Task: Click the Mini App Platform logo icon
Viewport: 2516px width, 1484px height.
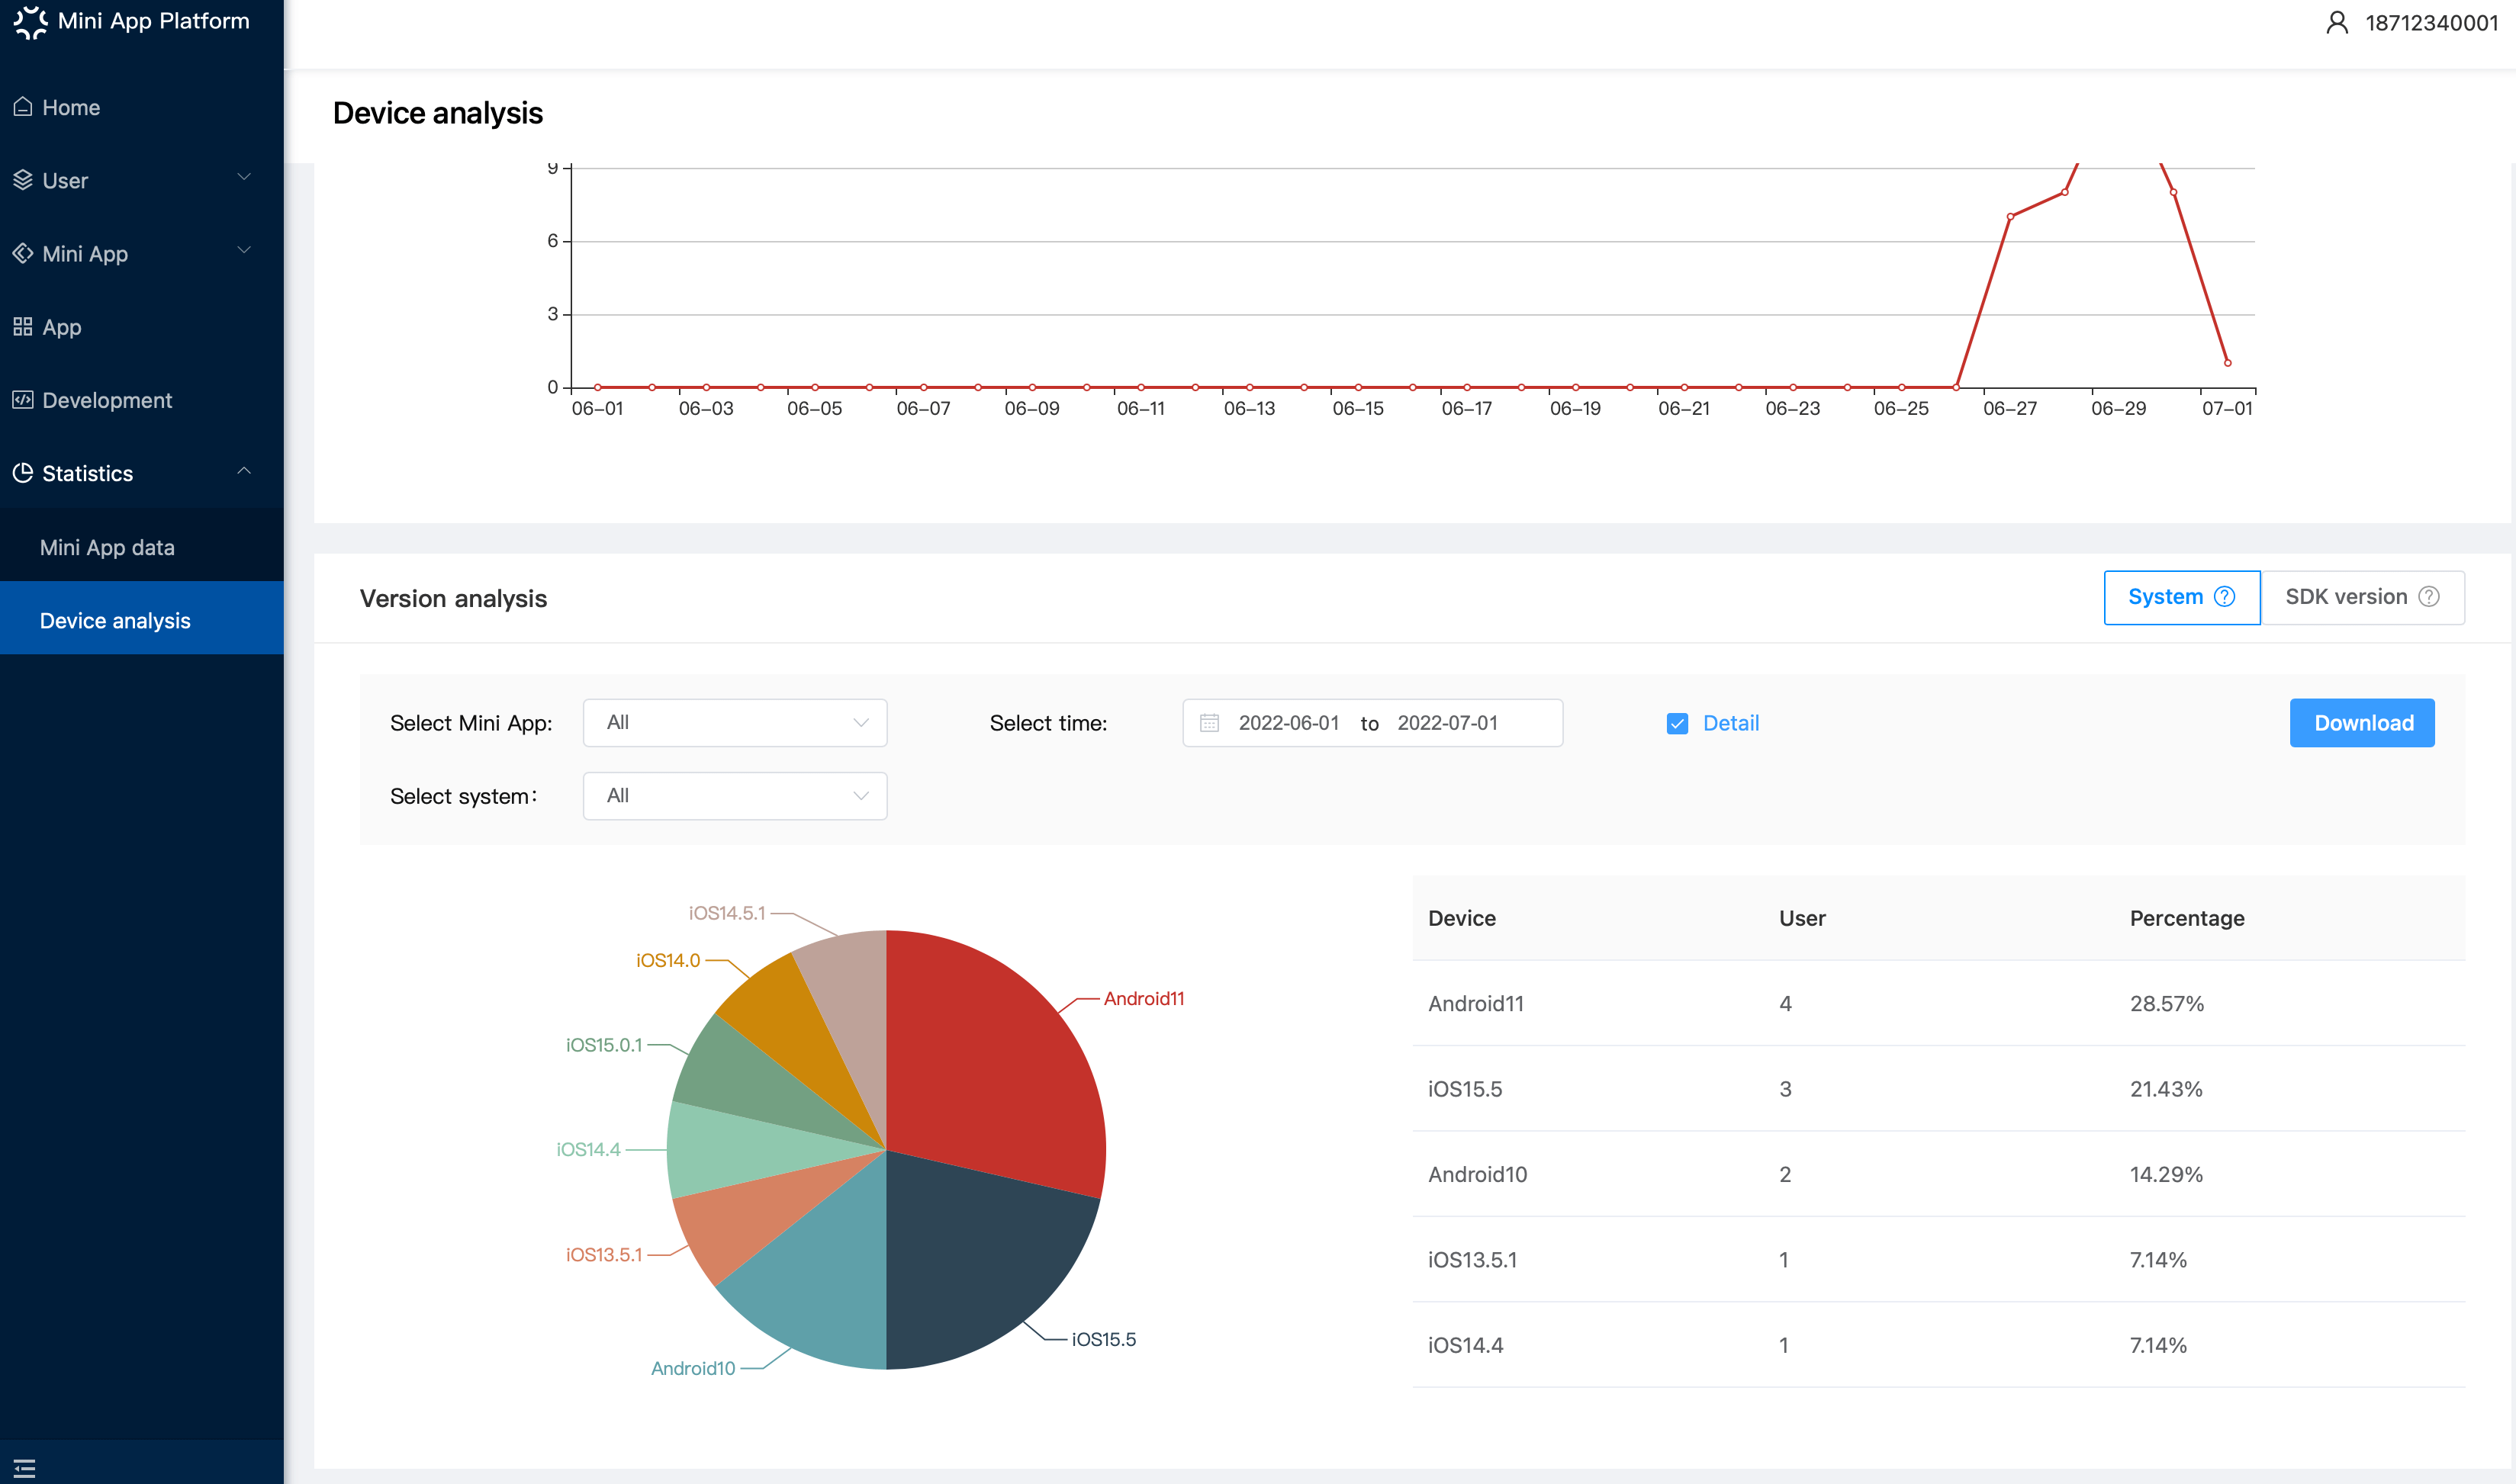Action: (x=30, y=22)
